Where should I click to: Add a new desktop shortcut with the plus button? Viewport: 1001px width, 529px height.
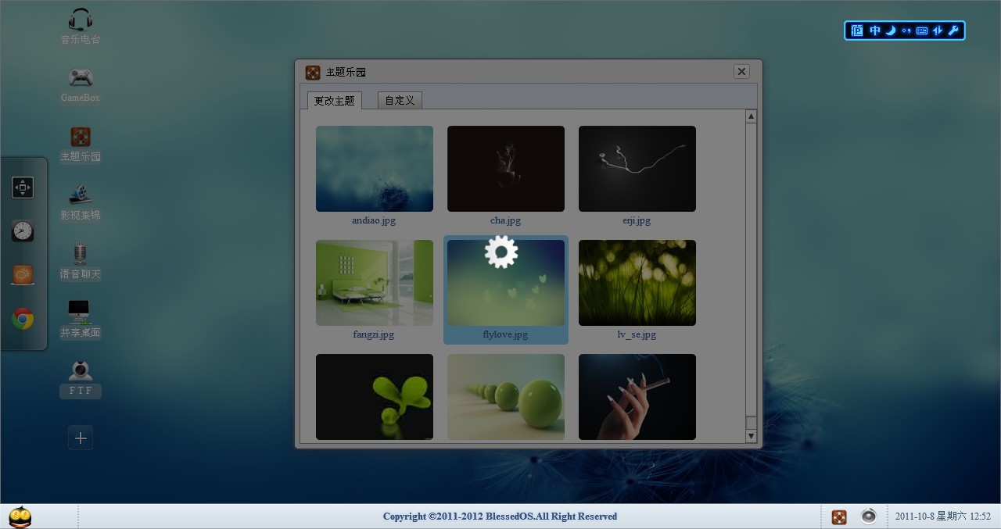(x=80, y=438)
